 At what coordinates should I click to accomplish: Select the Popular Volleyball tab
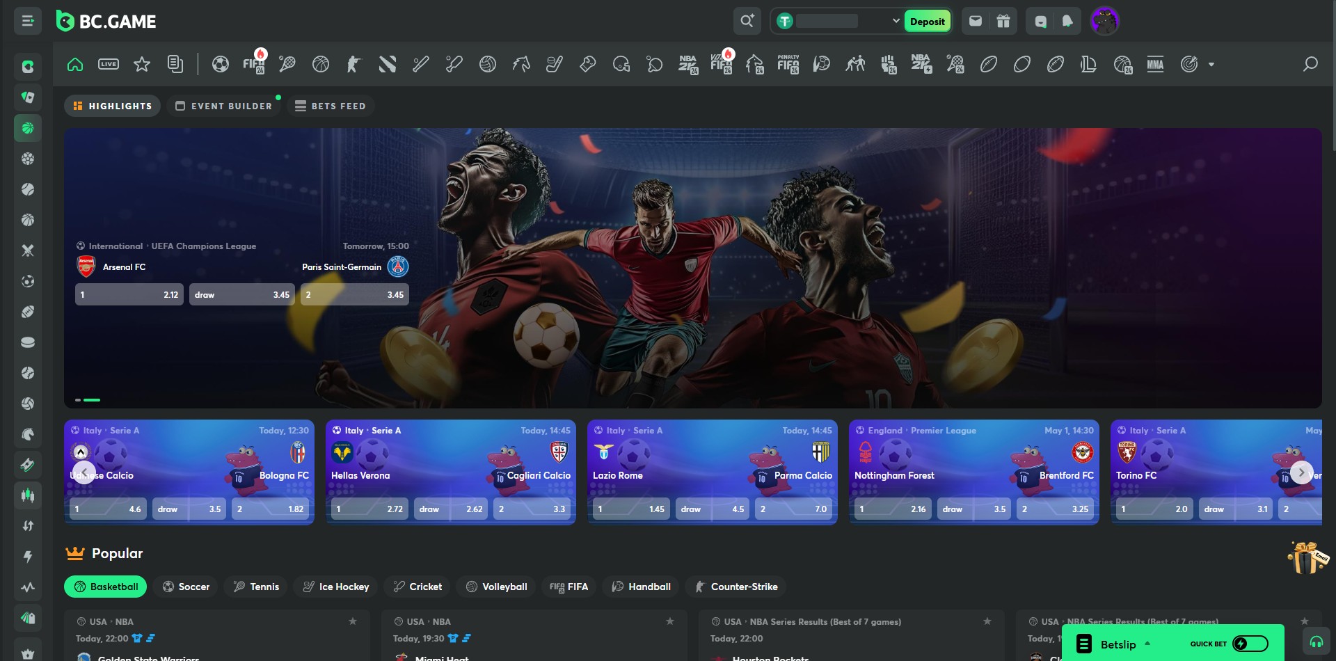[496, 587]
